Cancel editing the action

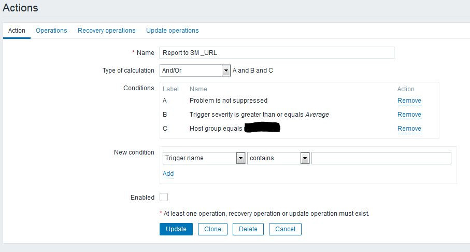(x=285, y=229)
